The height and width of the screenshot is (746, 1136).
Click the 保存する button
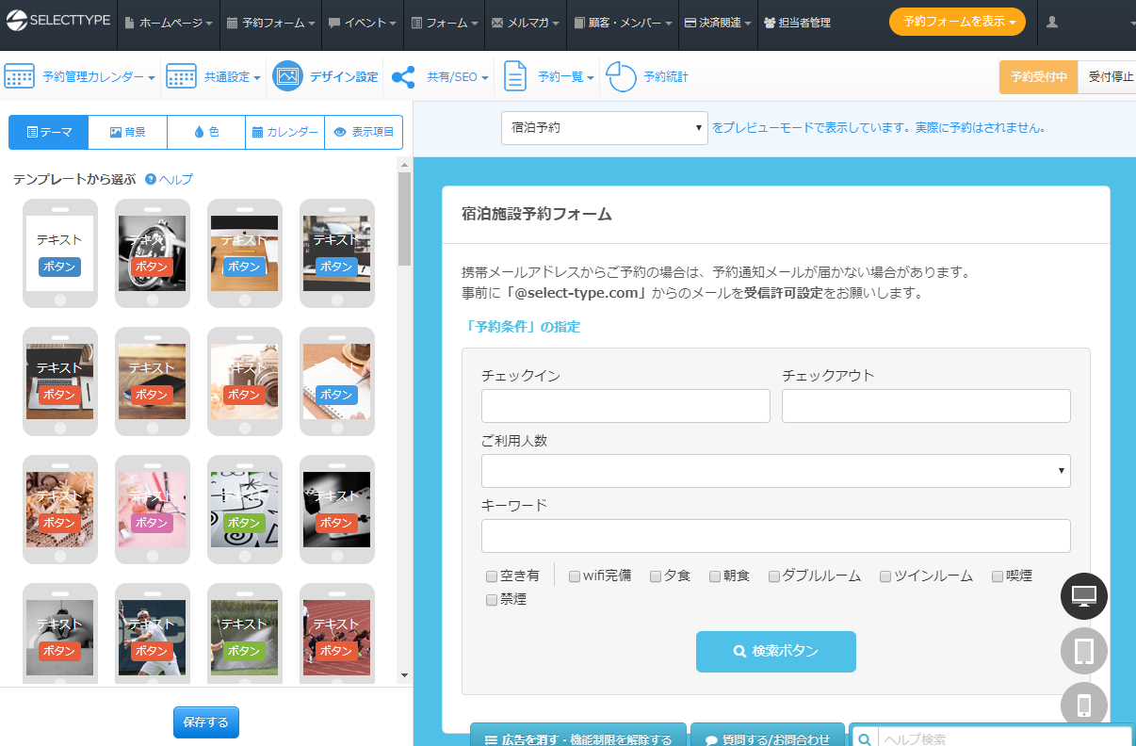tap(206, 722)
